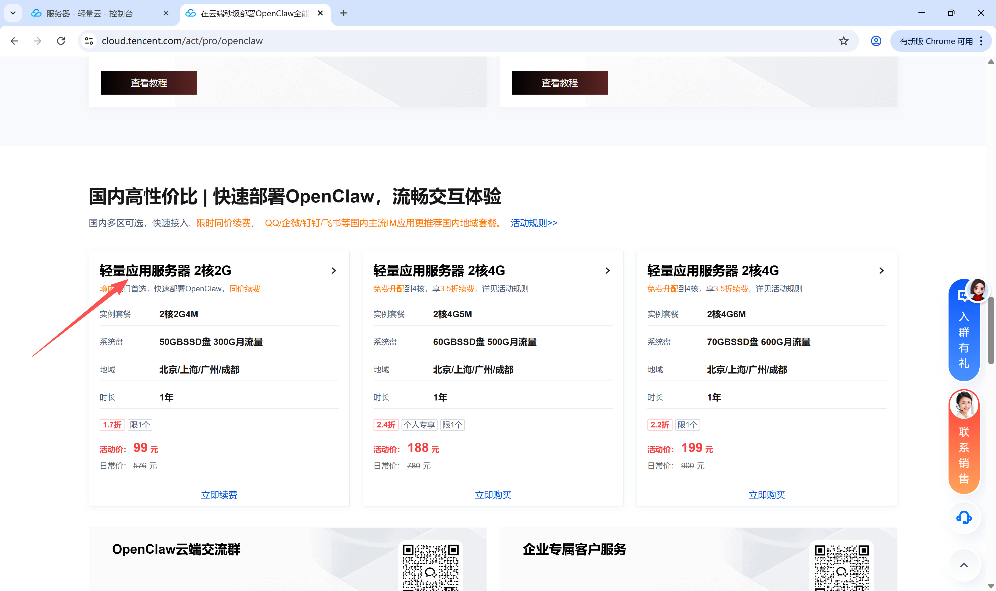Open the Chrome three-dot menu

tap(981, 41)
